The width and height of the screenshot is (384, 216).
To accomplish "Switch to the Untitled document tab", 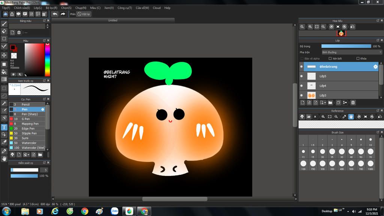I will [x=113, y=20].
